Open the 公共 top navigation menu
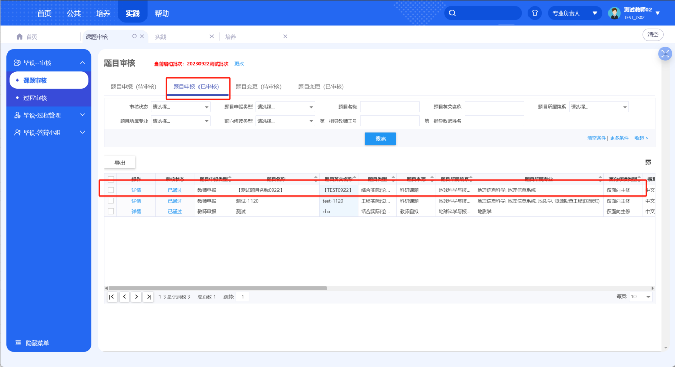Screen dimensions: 675x367 (74, 14)
